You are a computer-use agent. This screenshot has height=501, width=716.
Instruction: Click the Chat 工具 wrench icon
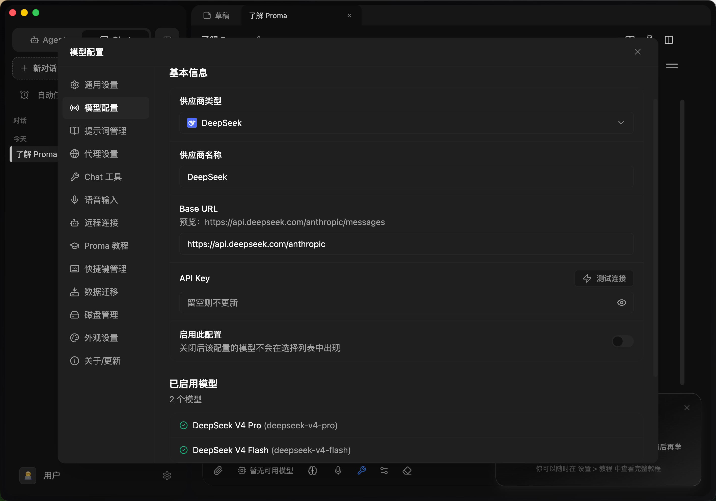74,177
